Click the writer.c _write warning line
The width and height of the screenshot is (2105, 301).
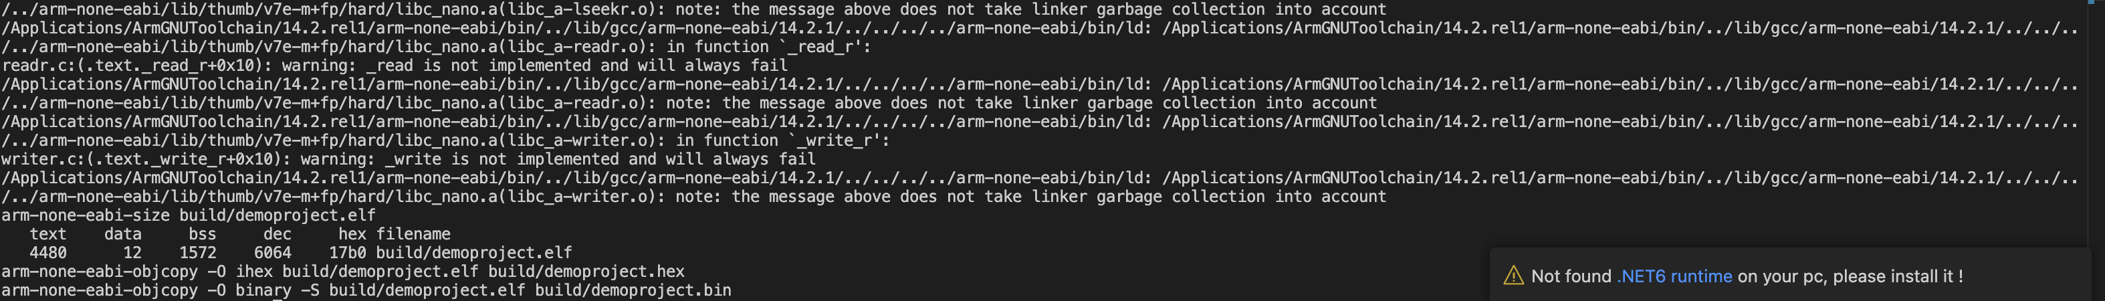408,159
